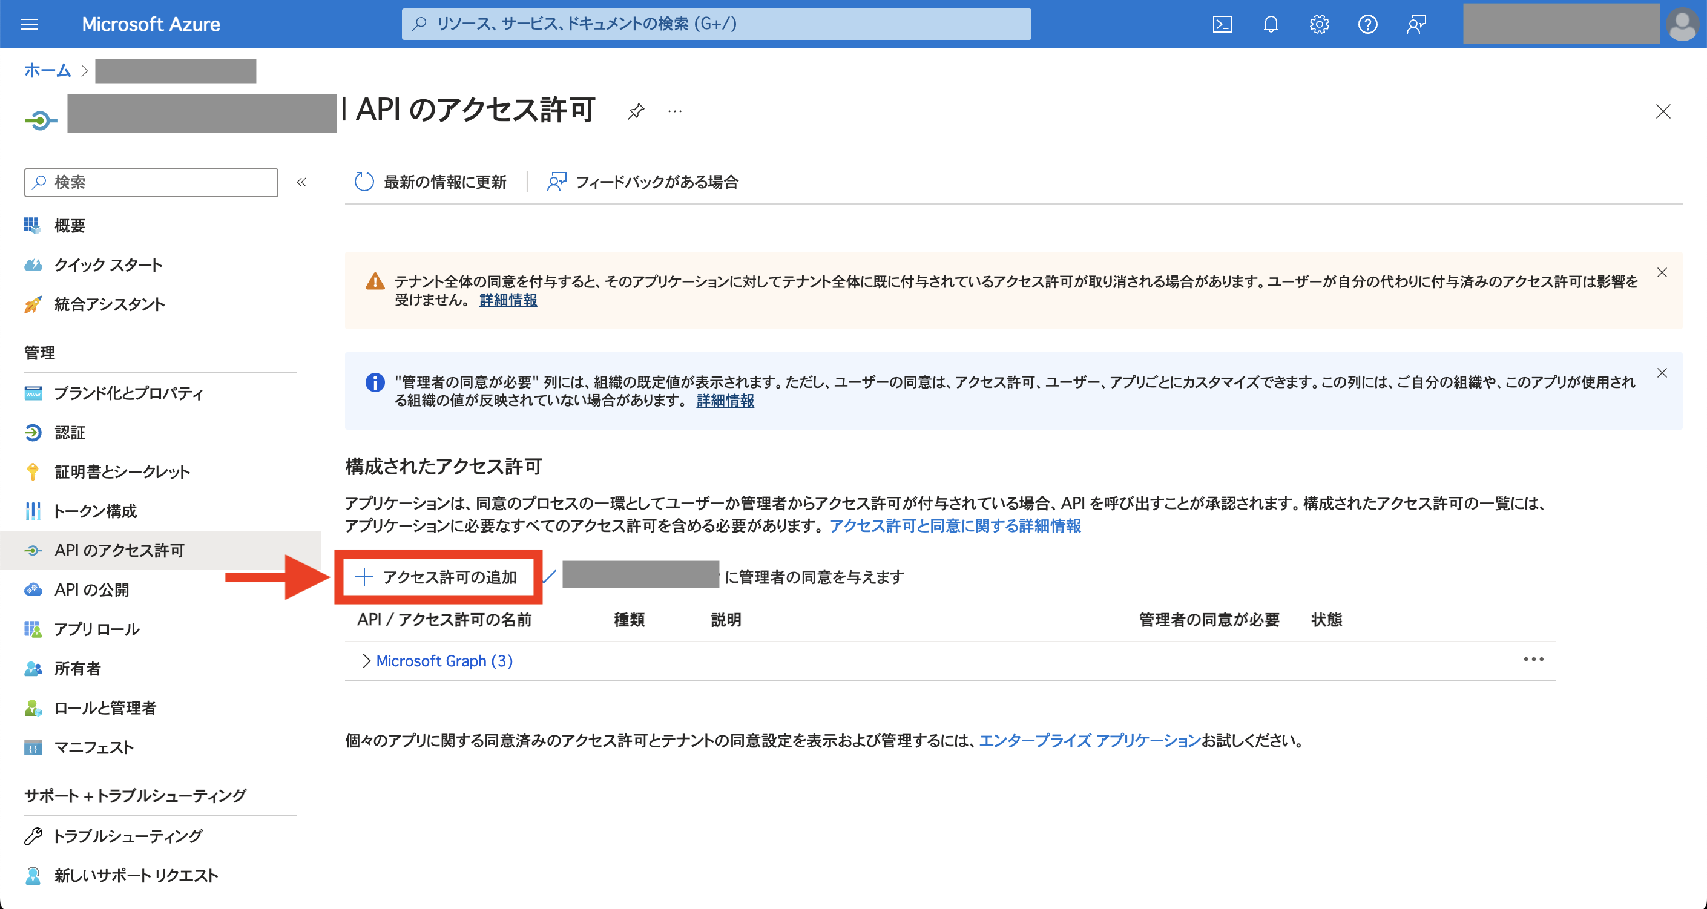Open the more options ellipsis next to title
Image resolution: width=1707 pixels, height=909 pixels.
[x=674, y=111]
